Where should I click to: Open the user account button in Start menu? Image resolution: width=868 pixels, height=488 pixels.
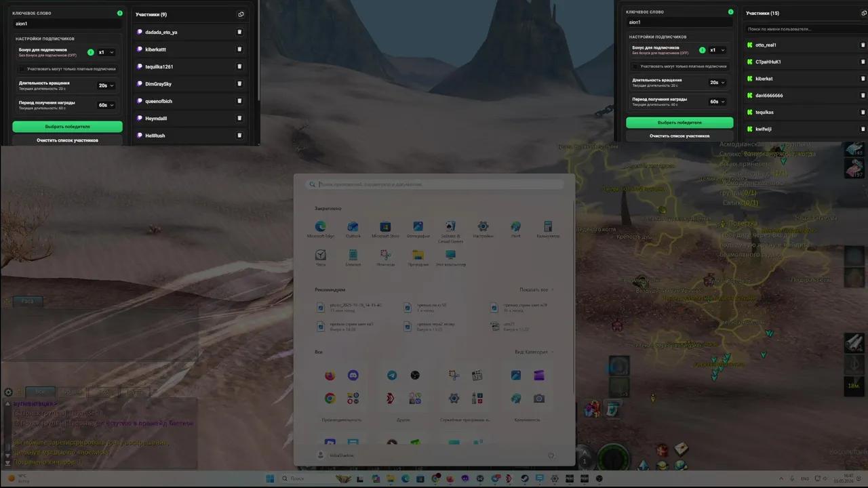click(336, 455)
